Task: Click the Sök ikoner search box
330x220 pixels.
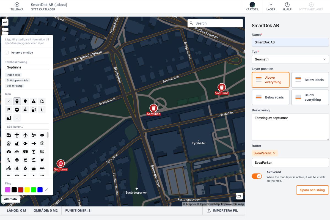Action: (27, 127)
